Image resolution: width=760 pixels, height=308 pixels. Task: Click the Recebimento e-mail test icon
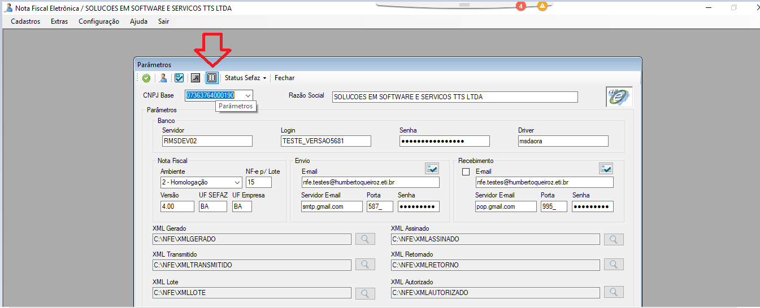click(606, 168)
